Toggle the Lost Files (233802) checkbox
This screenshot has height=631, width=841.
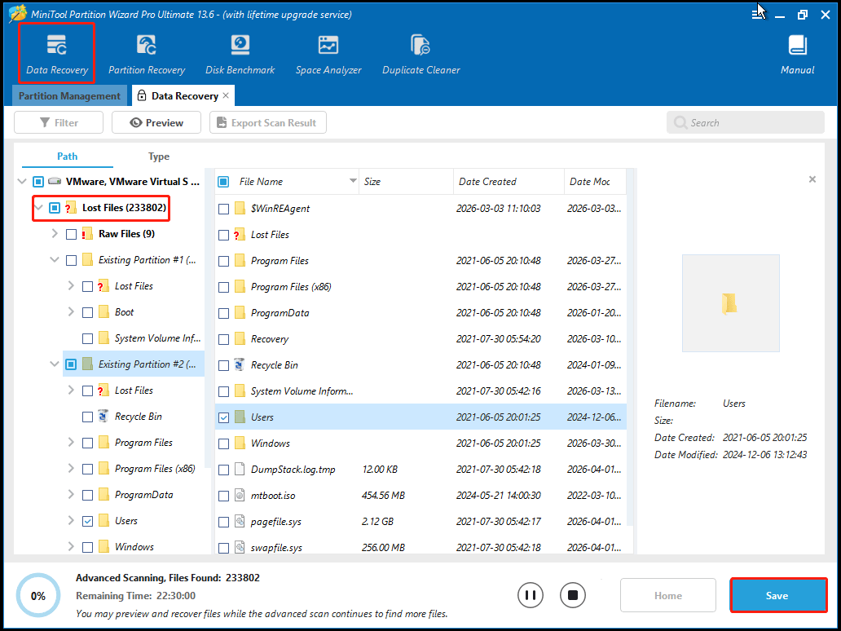[x=54, y=208]
